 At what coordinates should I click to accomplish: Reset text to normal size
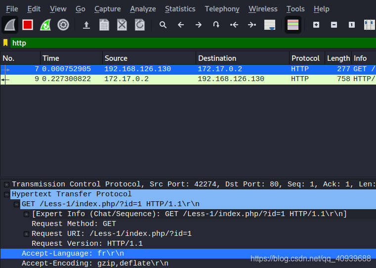click(351, 25)
